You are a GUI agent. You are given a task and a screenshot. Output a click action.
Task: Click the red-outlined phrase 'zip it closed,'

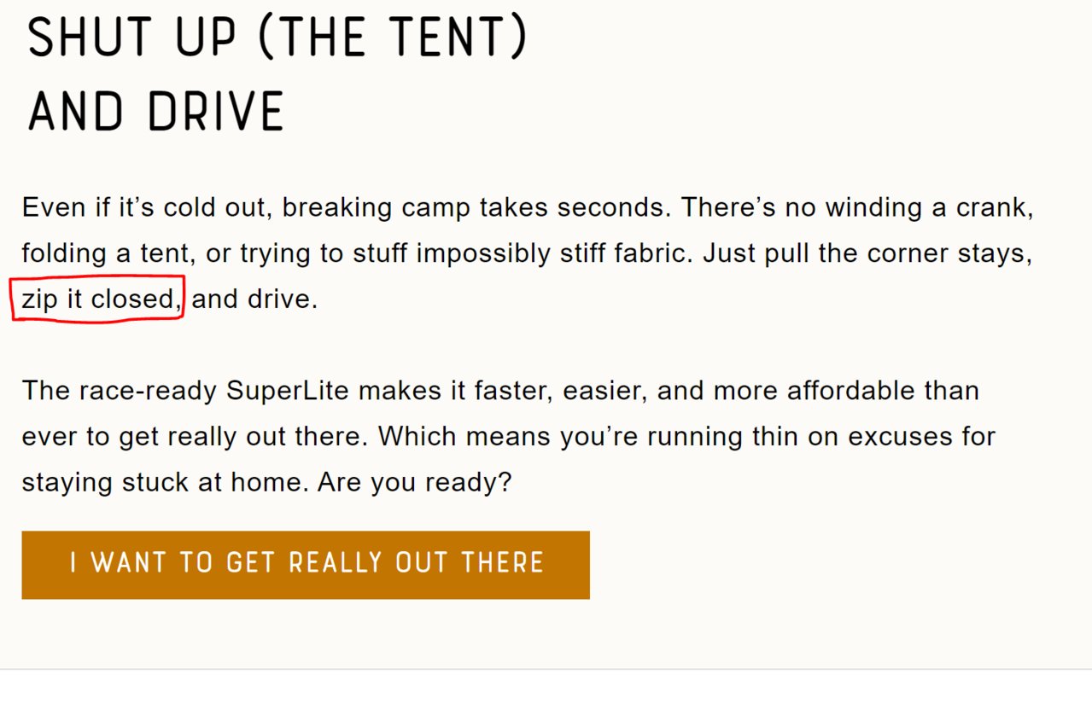click(x=102, y=299)
